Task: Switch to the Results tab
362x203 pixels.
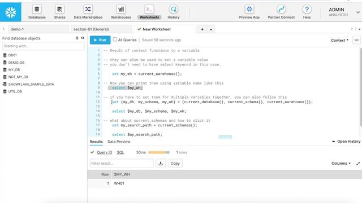Action: pos(96,142)
